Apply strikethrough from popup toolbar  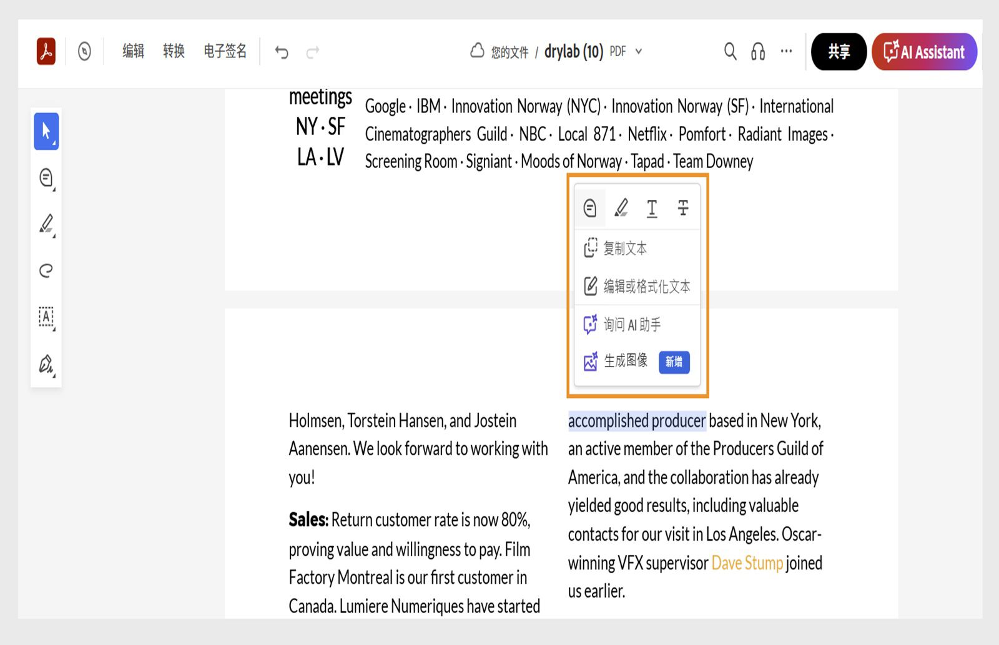click(683, 208)
